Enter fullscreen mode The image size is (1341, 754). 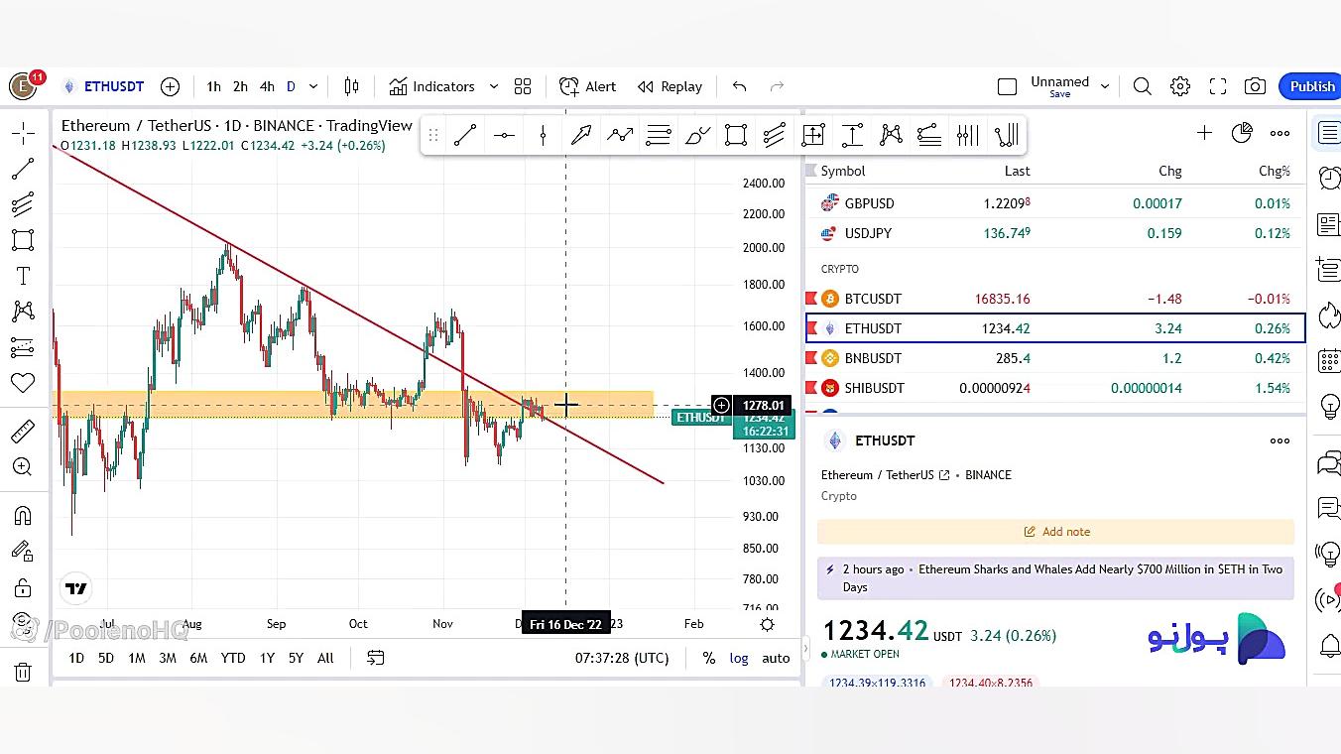(x=1218, y=86)
